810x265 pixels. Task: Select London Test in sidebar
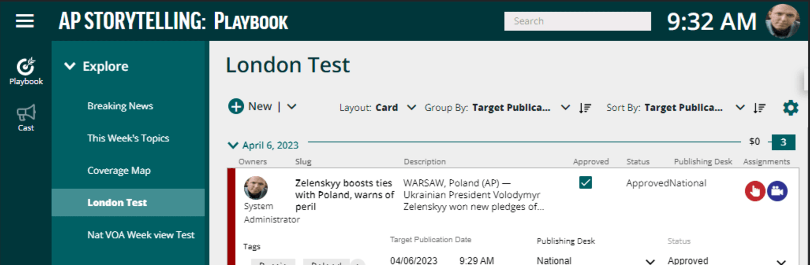[x=128, y=202]
